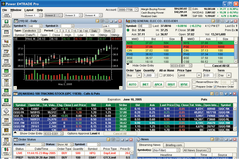Click the INET routing button
This screenshot has height=159, width=239.
[145, 84]
